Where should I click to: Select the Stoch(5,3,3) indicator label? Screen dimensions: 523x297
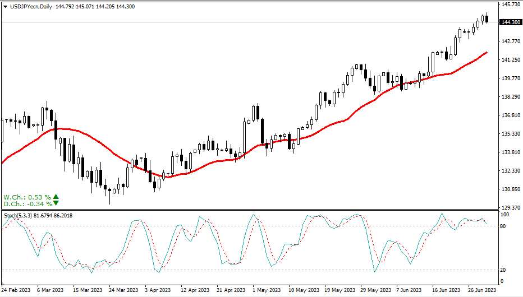[18, 215]
